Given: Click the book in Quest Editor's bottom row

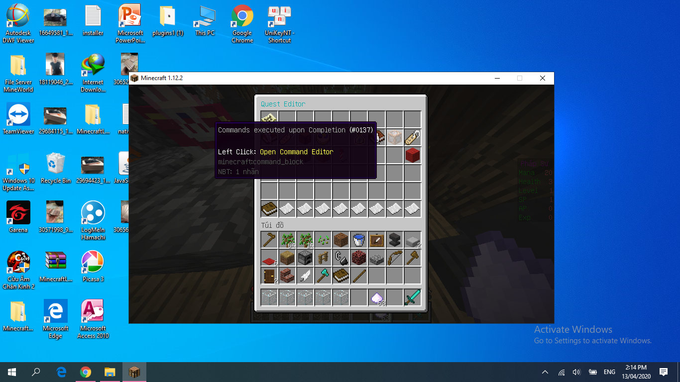Looking at the screenshot, I should pos(269,209).
